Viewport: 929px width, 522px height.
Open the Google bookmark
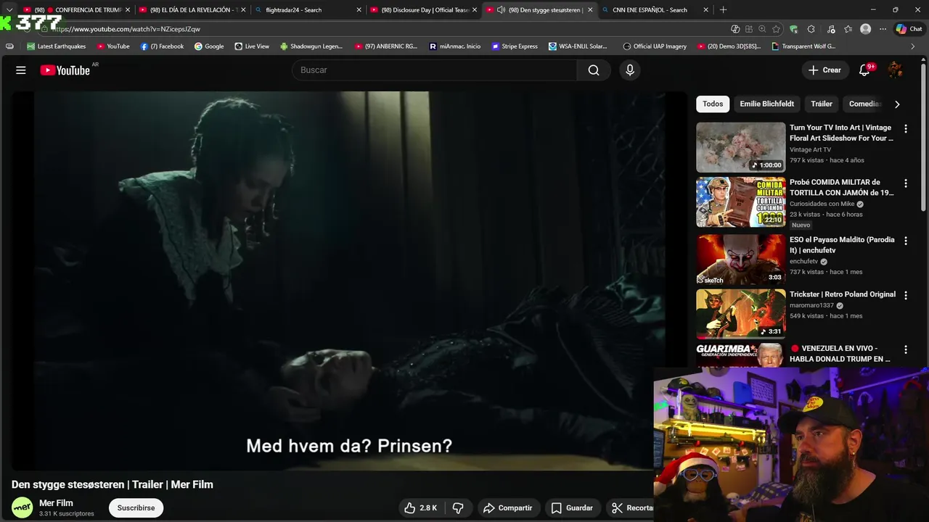[209, 46]
